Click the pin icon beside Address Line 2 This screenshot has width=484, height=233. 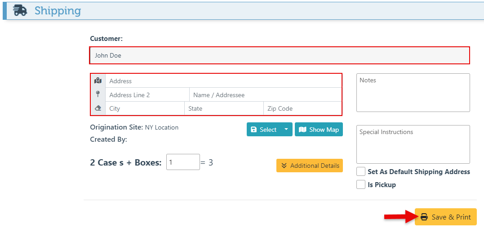(98, 94)
